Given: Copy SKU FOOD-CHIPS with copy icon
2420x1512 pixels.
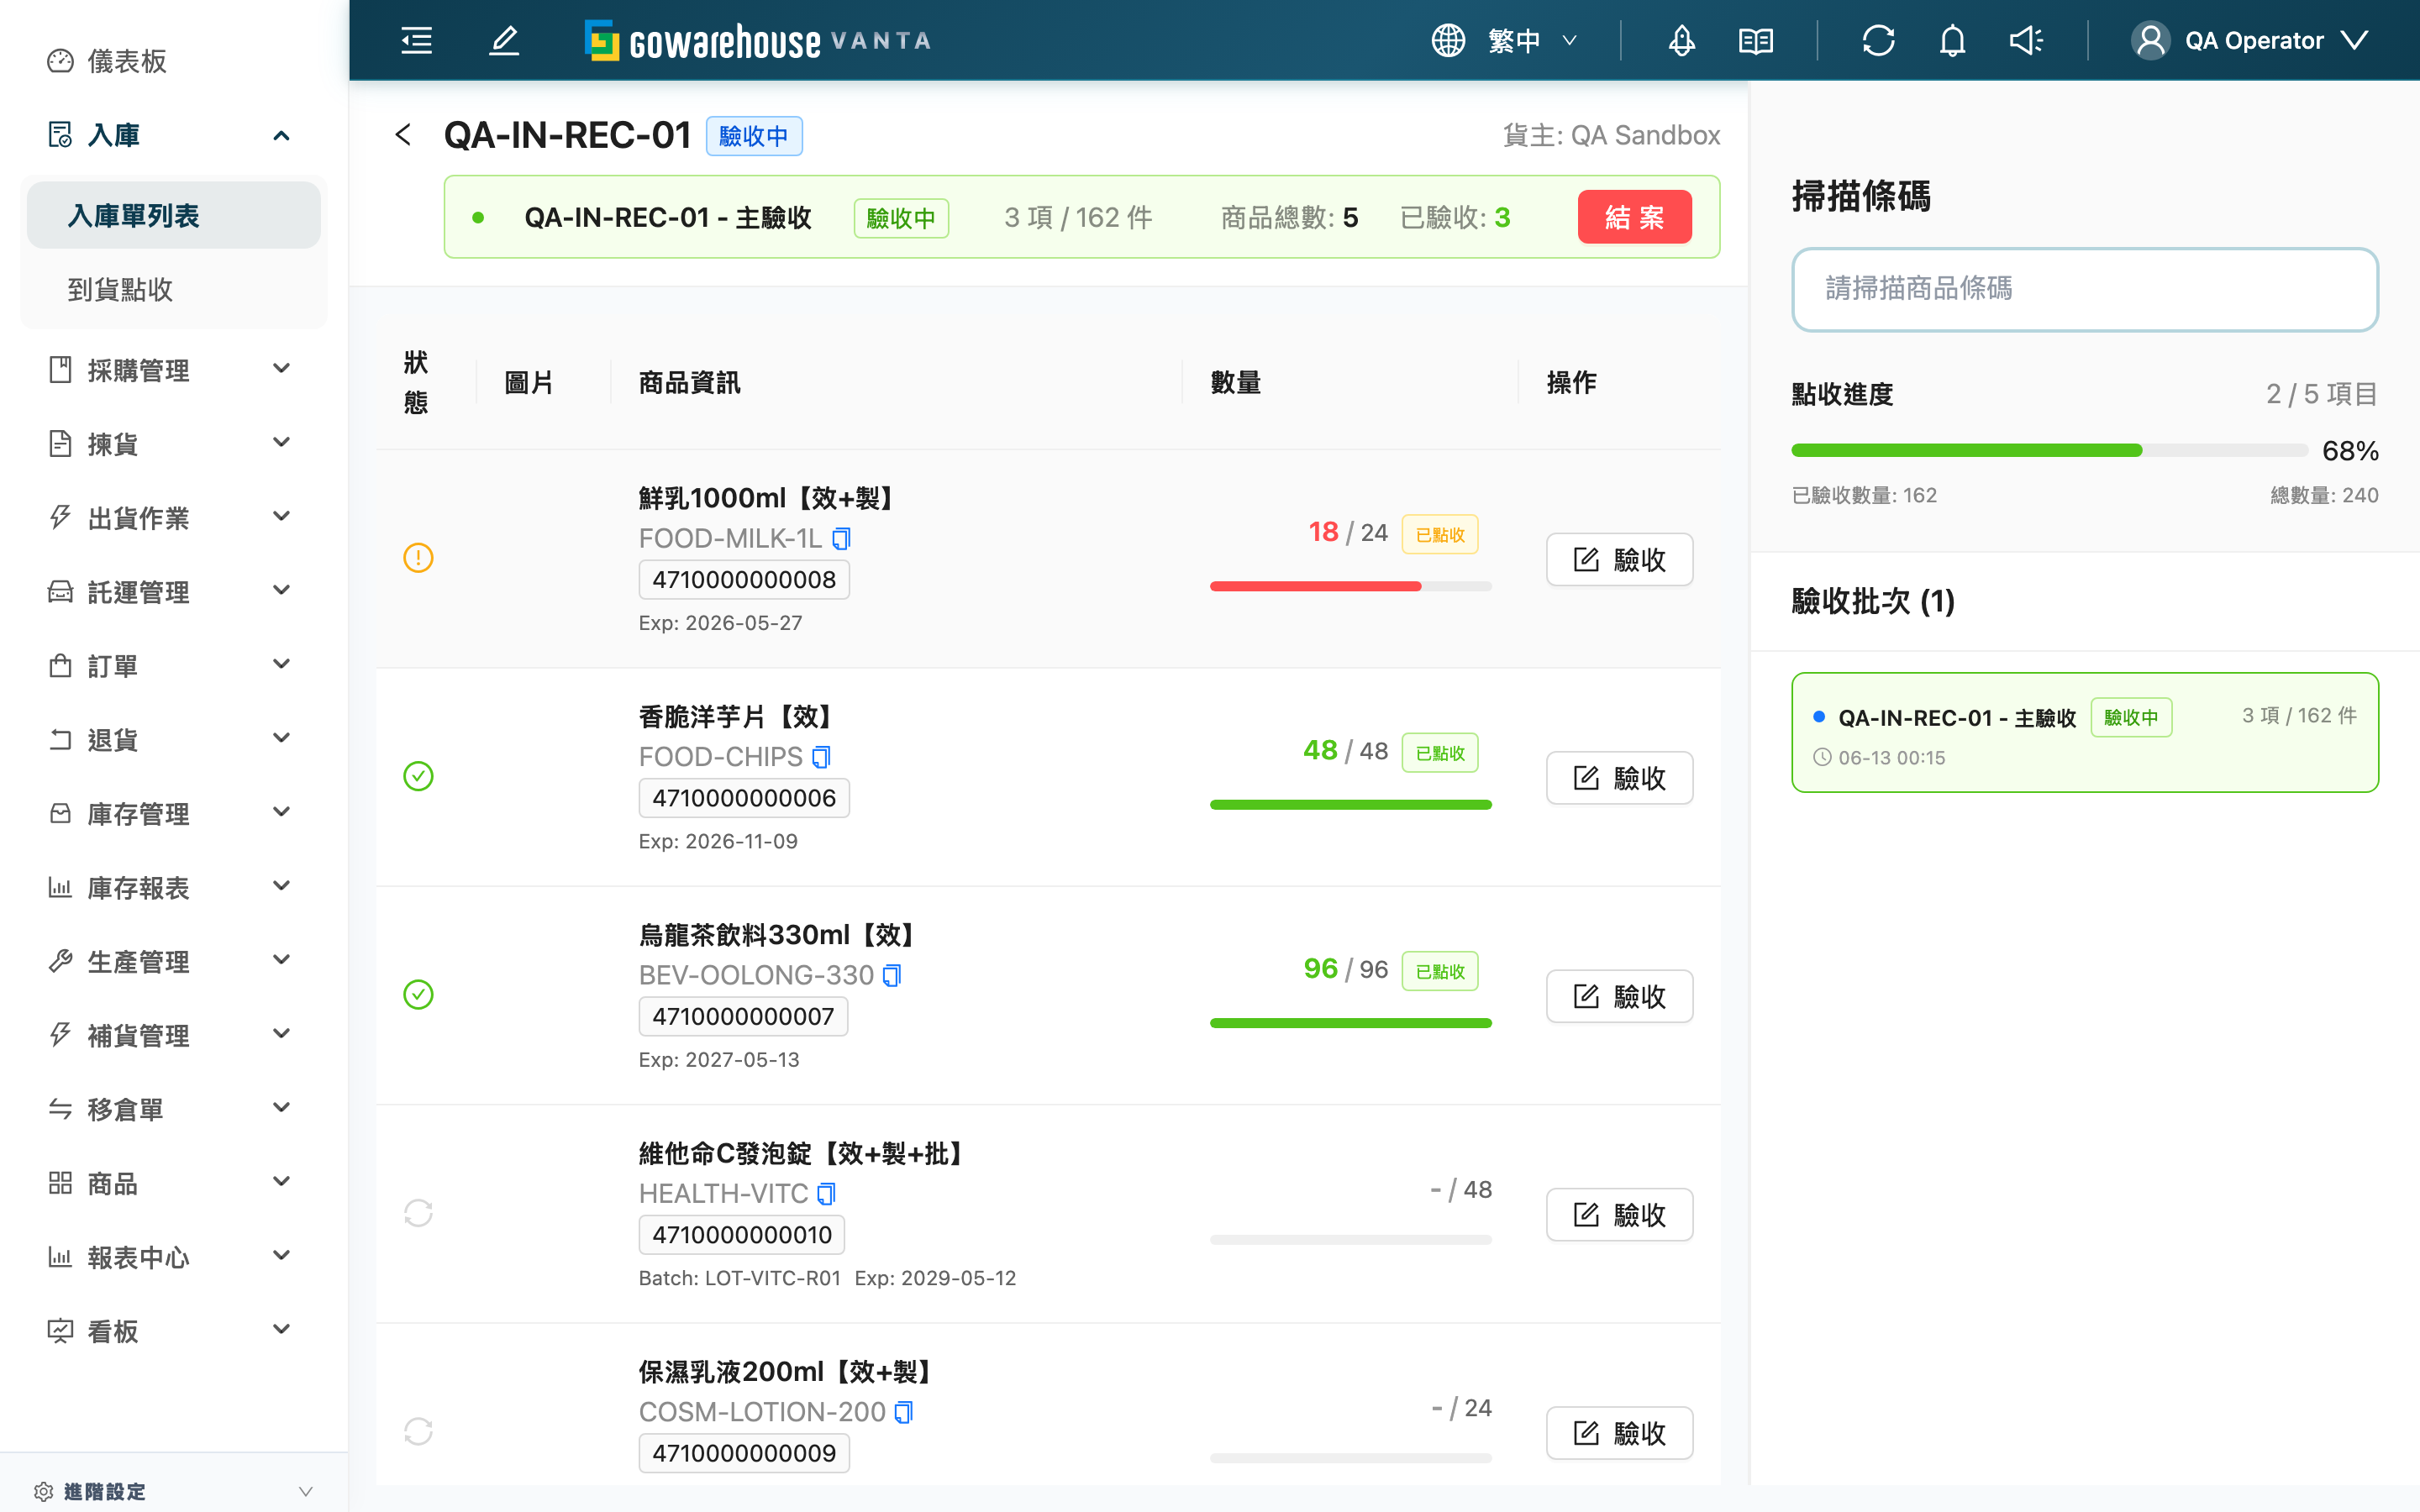Looking at the screenshot, I should (x=822, y=757).
